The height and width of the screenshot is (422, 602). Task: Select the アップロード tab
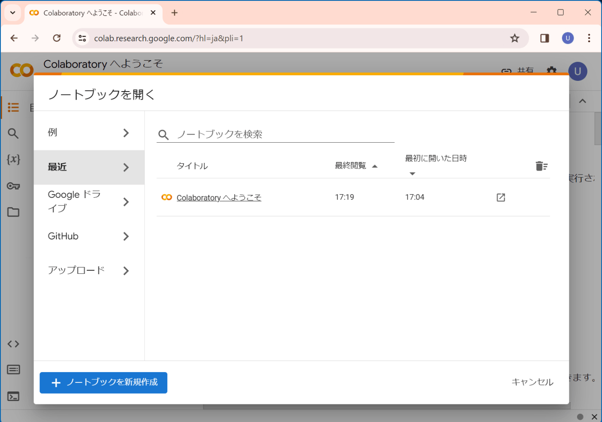coord(89,270)
